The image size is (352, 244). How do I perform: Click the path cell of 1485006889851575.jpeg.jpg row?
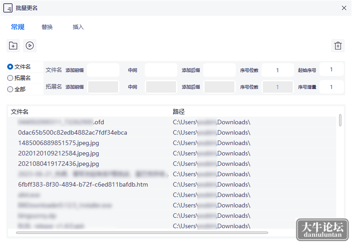[x=211, y=143]
